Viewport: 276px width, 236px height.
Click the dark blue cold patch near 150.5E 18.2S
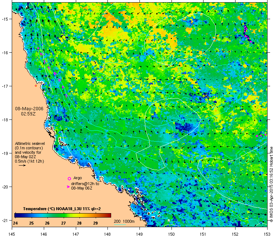(x=184, y=126)
